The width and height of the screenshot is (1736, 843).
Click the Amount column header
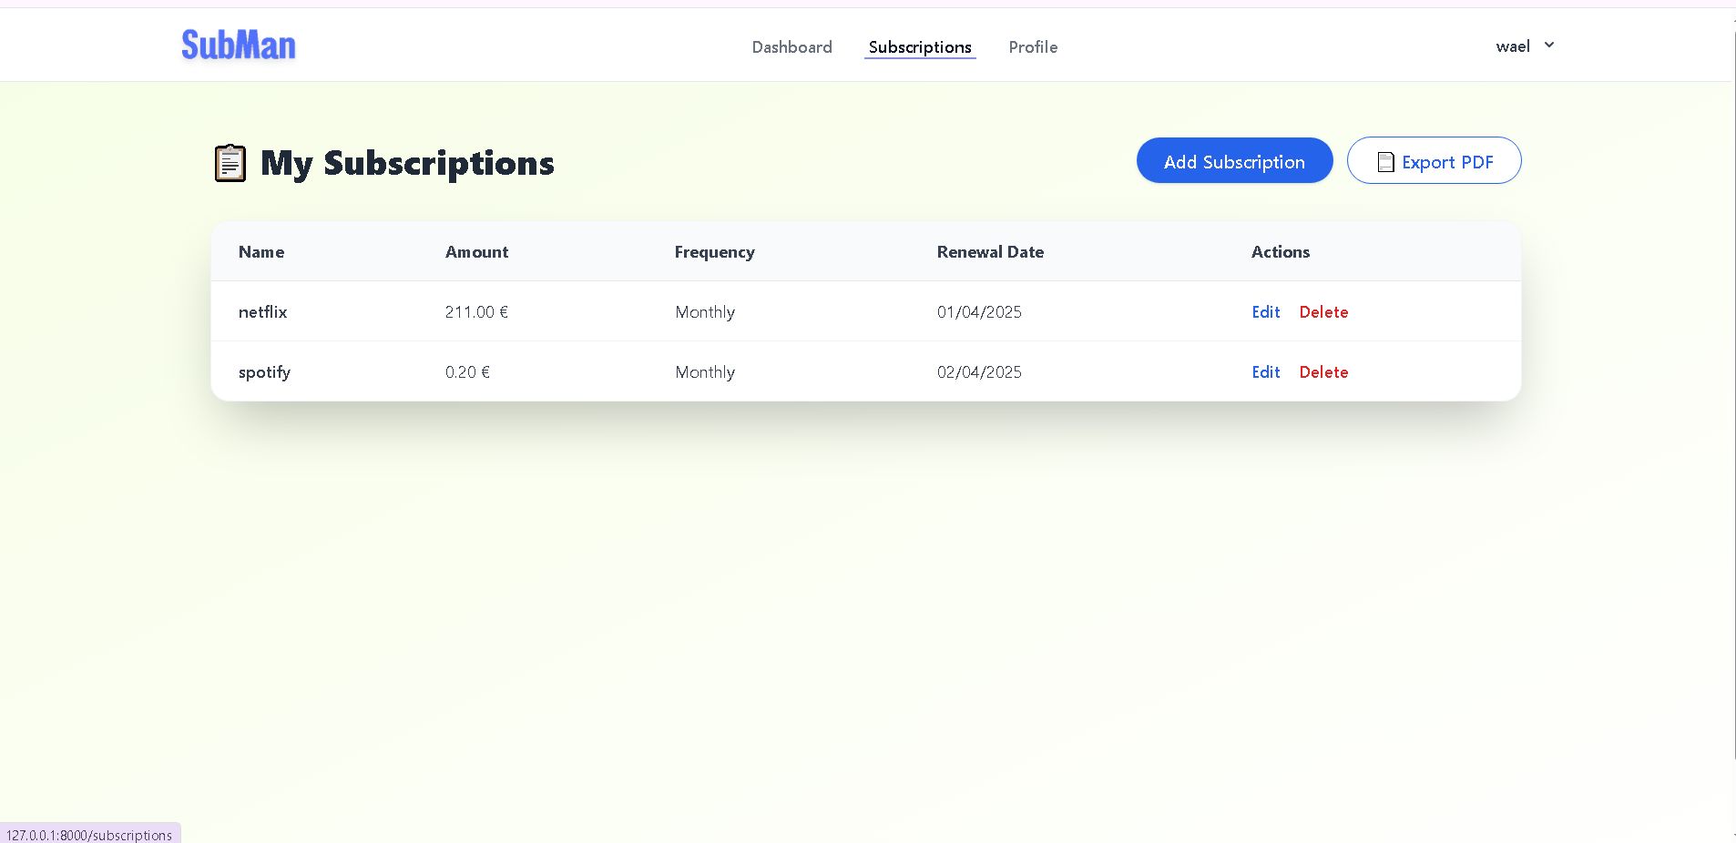point(476,252)
